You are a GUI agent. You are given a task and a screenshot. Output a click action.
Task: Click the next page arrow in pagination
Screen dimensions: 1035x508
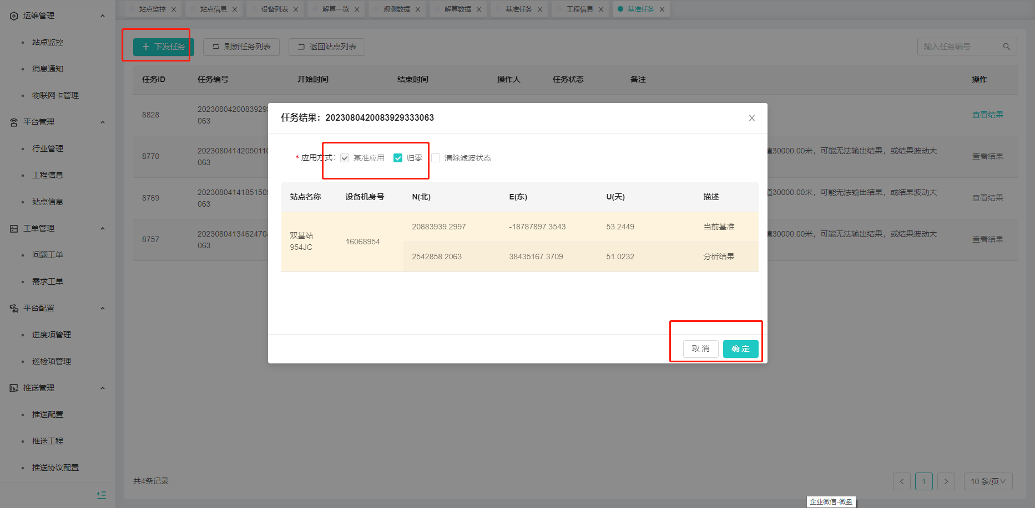click(946, 481)
